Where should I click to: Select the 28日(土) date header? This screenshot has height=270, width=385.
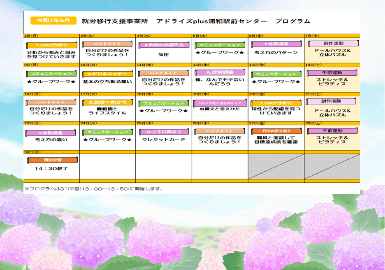(x=313, y=123)
